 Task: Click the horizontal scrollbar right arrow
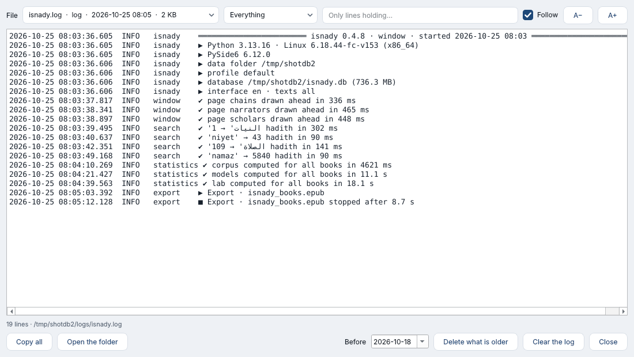click(x=623, y=311)
